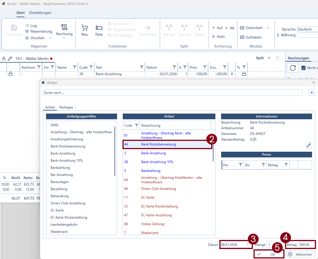Expand the Gutschein dropdown chevron

(268, 28)
